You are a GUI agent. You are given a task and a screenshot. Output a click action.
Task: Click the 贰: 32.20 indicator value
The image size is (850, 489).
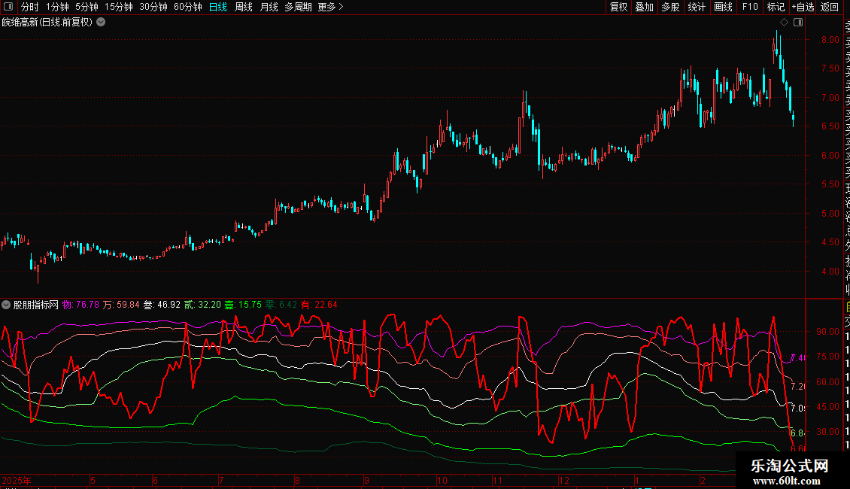203,305
